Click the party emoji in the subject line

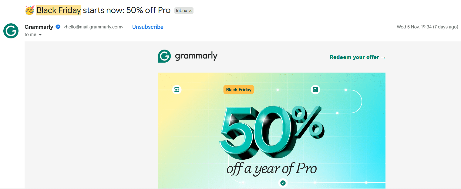coord(29,10)
